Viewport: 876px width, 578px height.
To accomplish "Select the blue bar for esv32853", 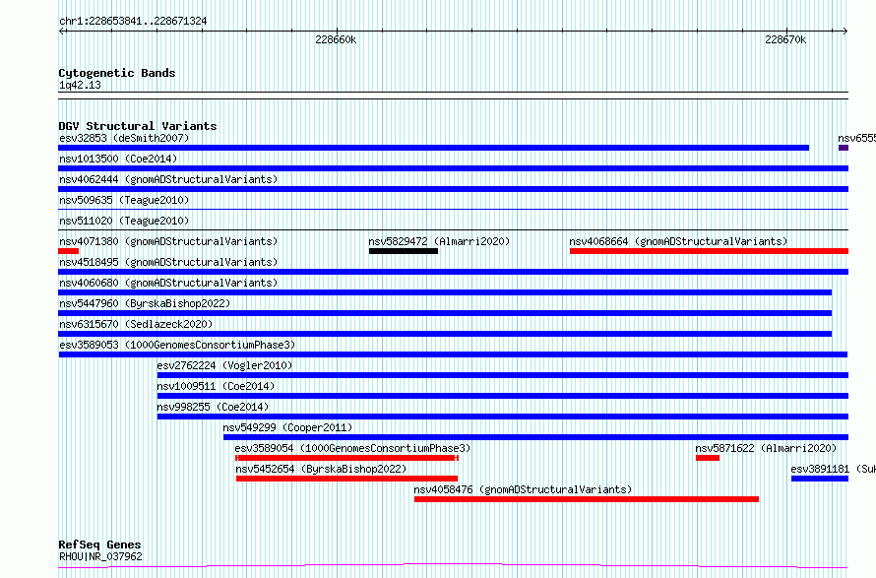I will click(433, 148).
